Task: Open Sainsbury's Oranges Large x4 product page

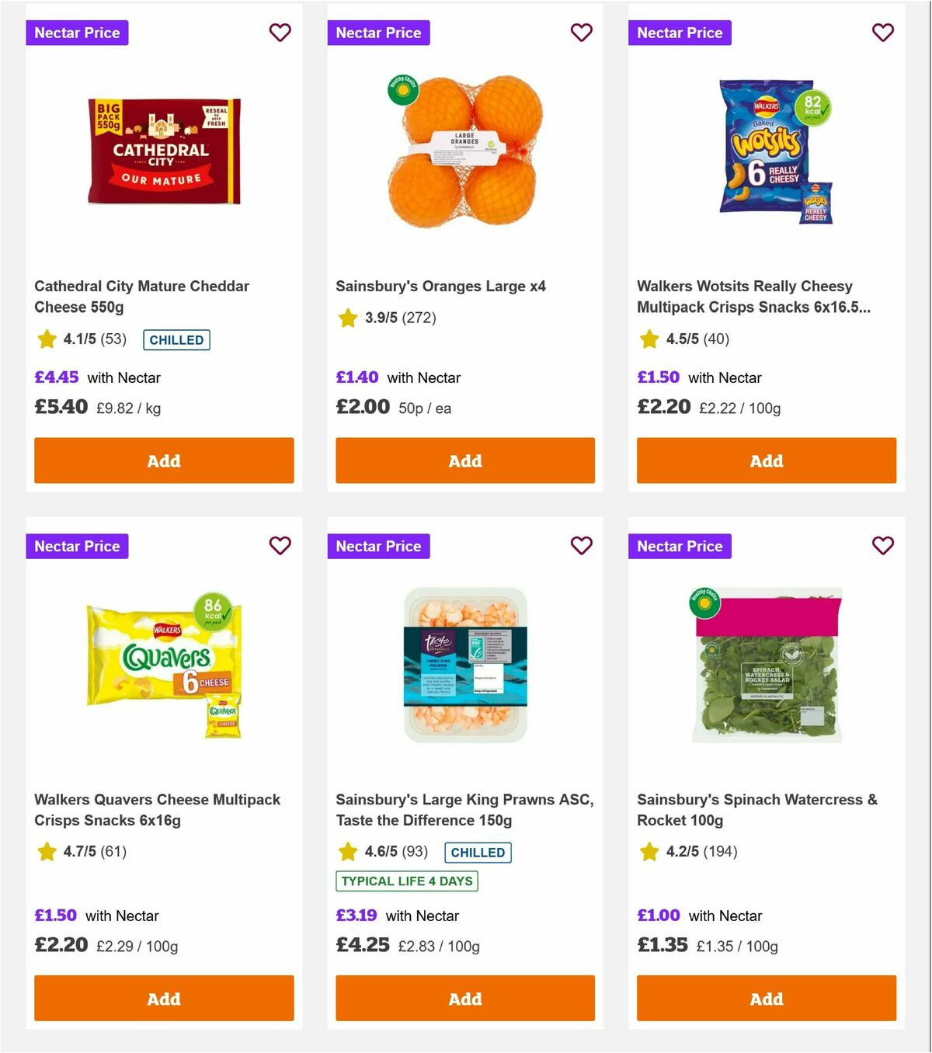Action: click(441, 286)
